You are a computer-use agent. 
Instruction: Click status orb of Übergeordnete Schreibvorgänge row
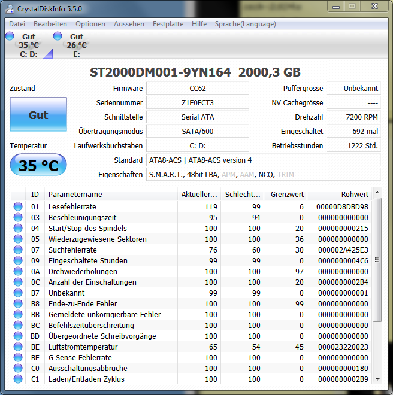tap(18, 336)
